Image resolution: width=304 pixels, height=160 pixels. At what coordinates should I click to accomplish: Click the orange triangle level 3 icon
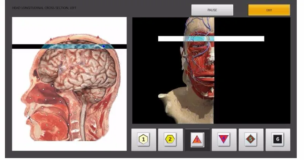197,139
